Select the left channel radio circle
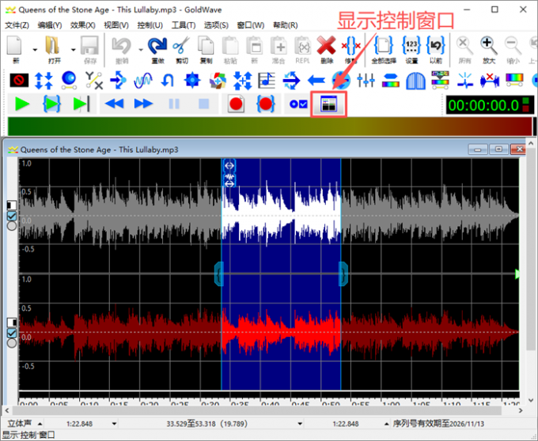 click(x=12, y=226)
